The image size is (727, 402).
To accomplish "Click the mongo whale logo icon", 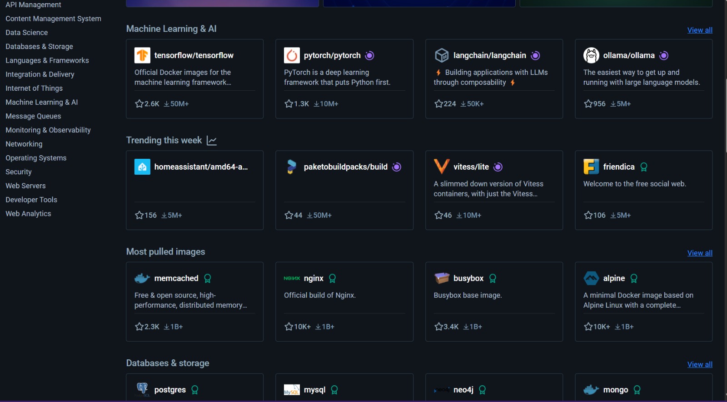I will pyautogui.click(x=591, y=390).
